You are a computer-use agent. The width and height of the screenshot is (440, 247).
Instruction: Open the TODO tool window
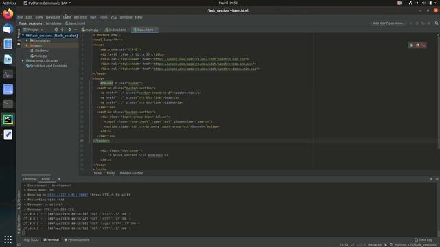32,239
